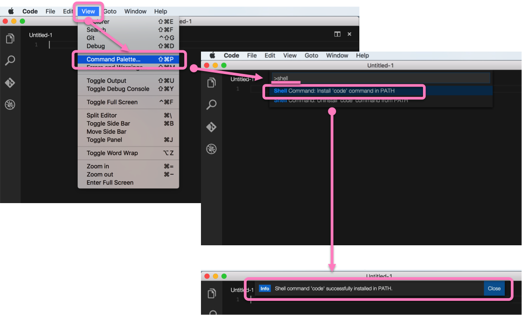Select Search in the second window's sidebar
Screen dimensions: 522x315
click(x=211, y=105)
